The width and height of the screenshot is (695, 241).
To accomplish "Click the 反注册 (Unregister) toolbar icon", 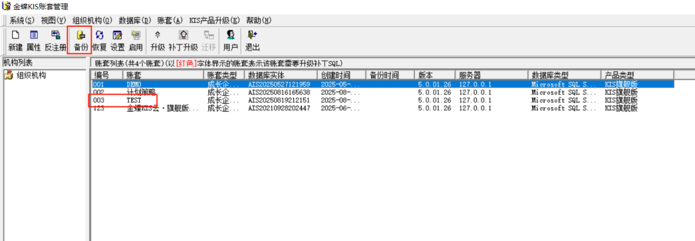I will (x=55, y=41).
